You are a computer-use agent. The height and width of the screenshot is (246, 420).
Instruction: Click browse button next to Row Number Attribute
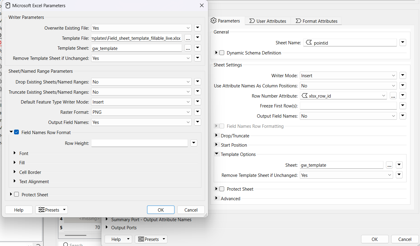(393, 96)
